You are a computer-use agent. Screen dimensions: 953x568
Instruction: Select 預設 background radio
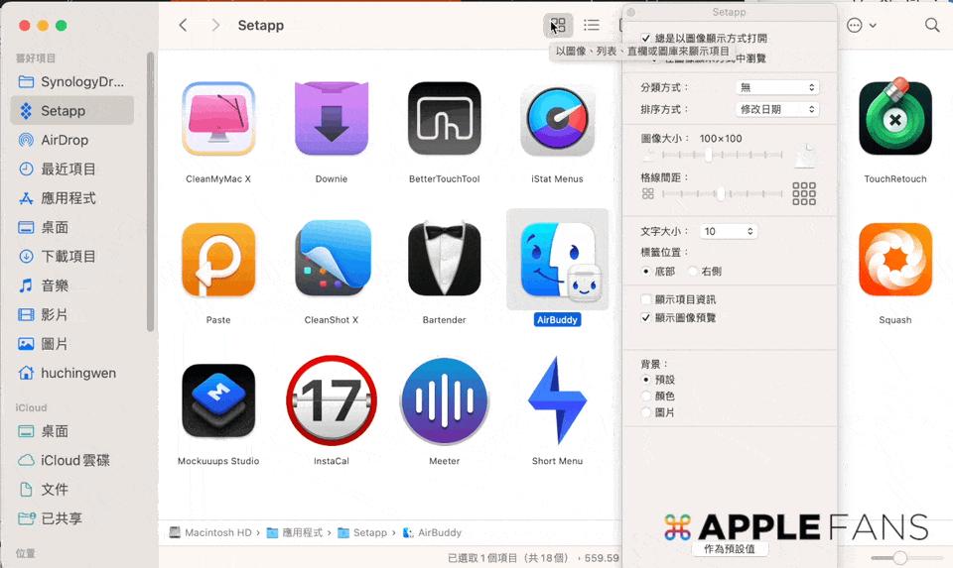tap(645, 380)
